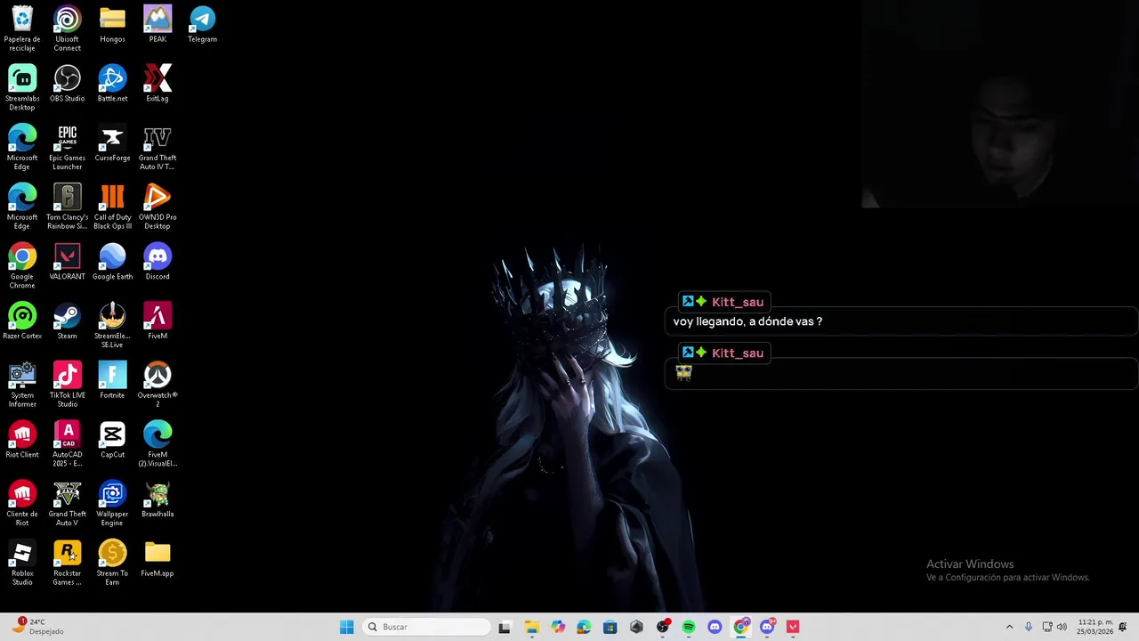Viewport: 1139px width, 641px height.
Task: Launch Ubisoft Connect from the desktop
Action: click(68, 28)
